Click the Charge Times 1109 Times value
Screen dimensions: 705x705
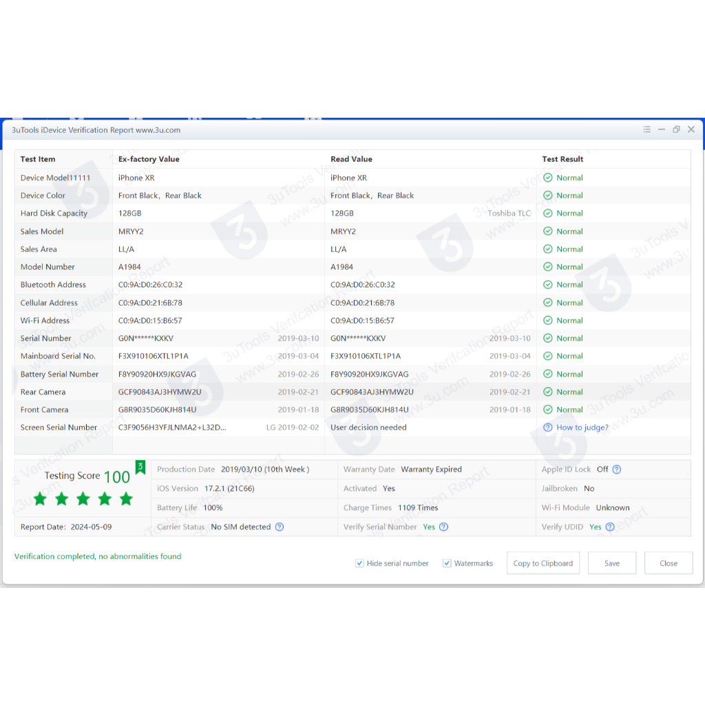click(418, 508)
